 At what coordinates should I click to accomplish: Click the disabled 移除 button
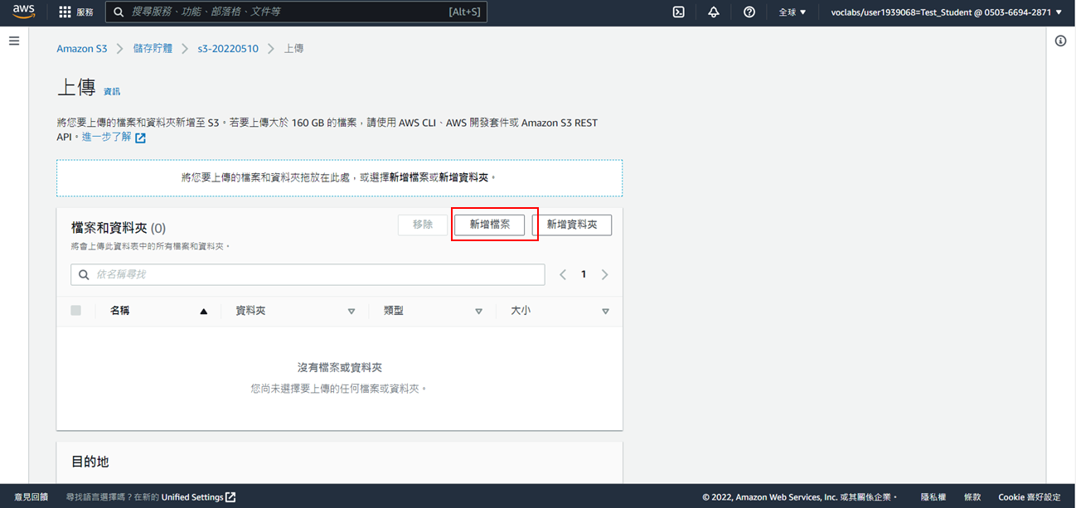tap(423, 225)
